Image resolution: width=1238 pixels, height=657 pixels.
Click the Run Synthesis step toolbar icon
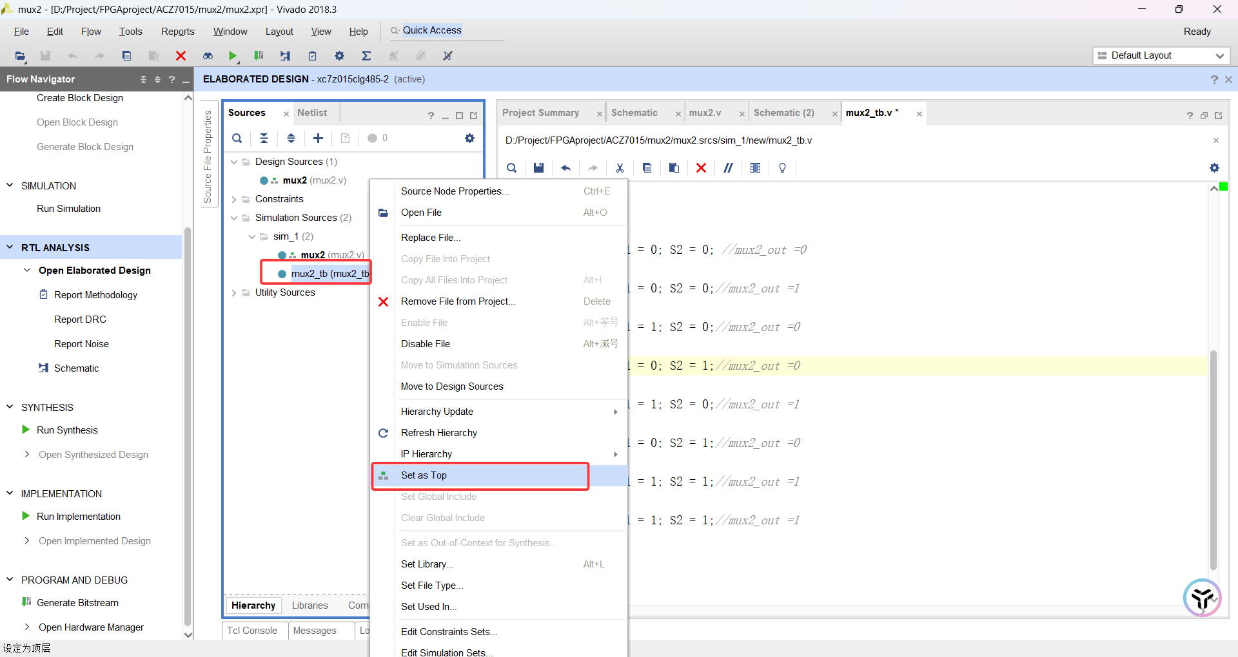pyautogui.click(x=286, y=56)
